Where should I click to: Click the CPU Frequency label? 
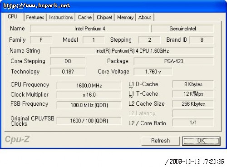(30, 85)
